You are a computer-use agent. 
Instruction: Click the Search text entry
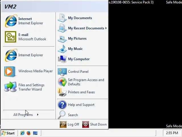click(x=73, y=115)
